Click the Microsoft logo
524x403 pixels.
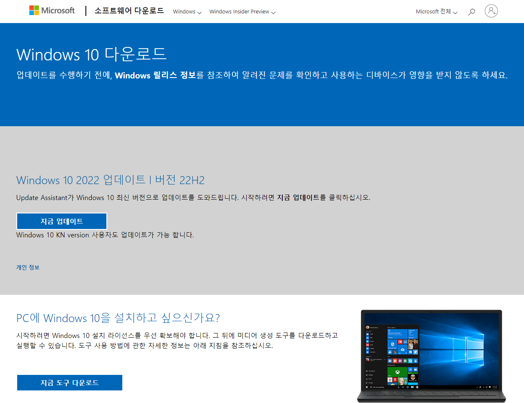point(52,10)
